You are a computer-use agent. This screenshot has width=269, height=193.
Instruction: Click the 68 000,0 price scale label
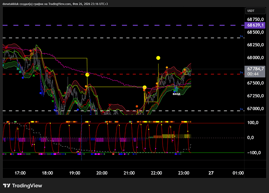[255, 58]
